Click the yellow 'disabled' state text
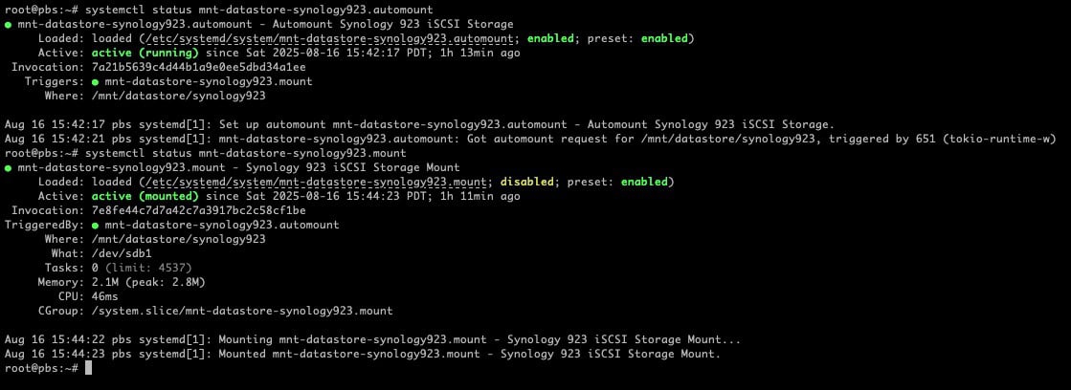The height and width of the screenshot is (390, 1071). pyautogui.click(x=527, y=182)
